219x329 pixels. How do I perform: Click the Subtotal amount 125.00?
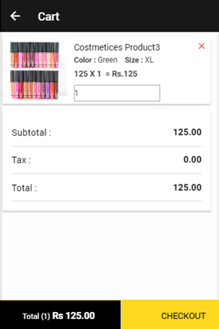click(x=187, y=132)
